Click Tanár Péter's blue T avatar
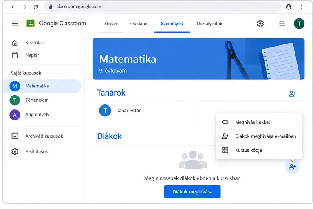This screenshot has height=209, width=313. click(105, 110)
